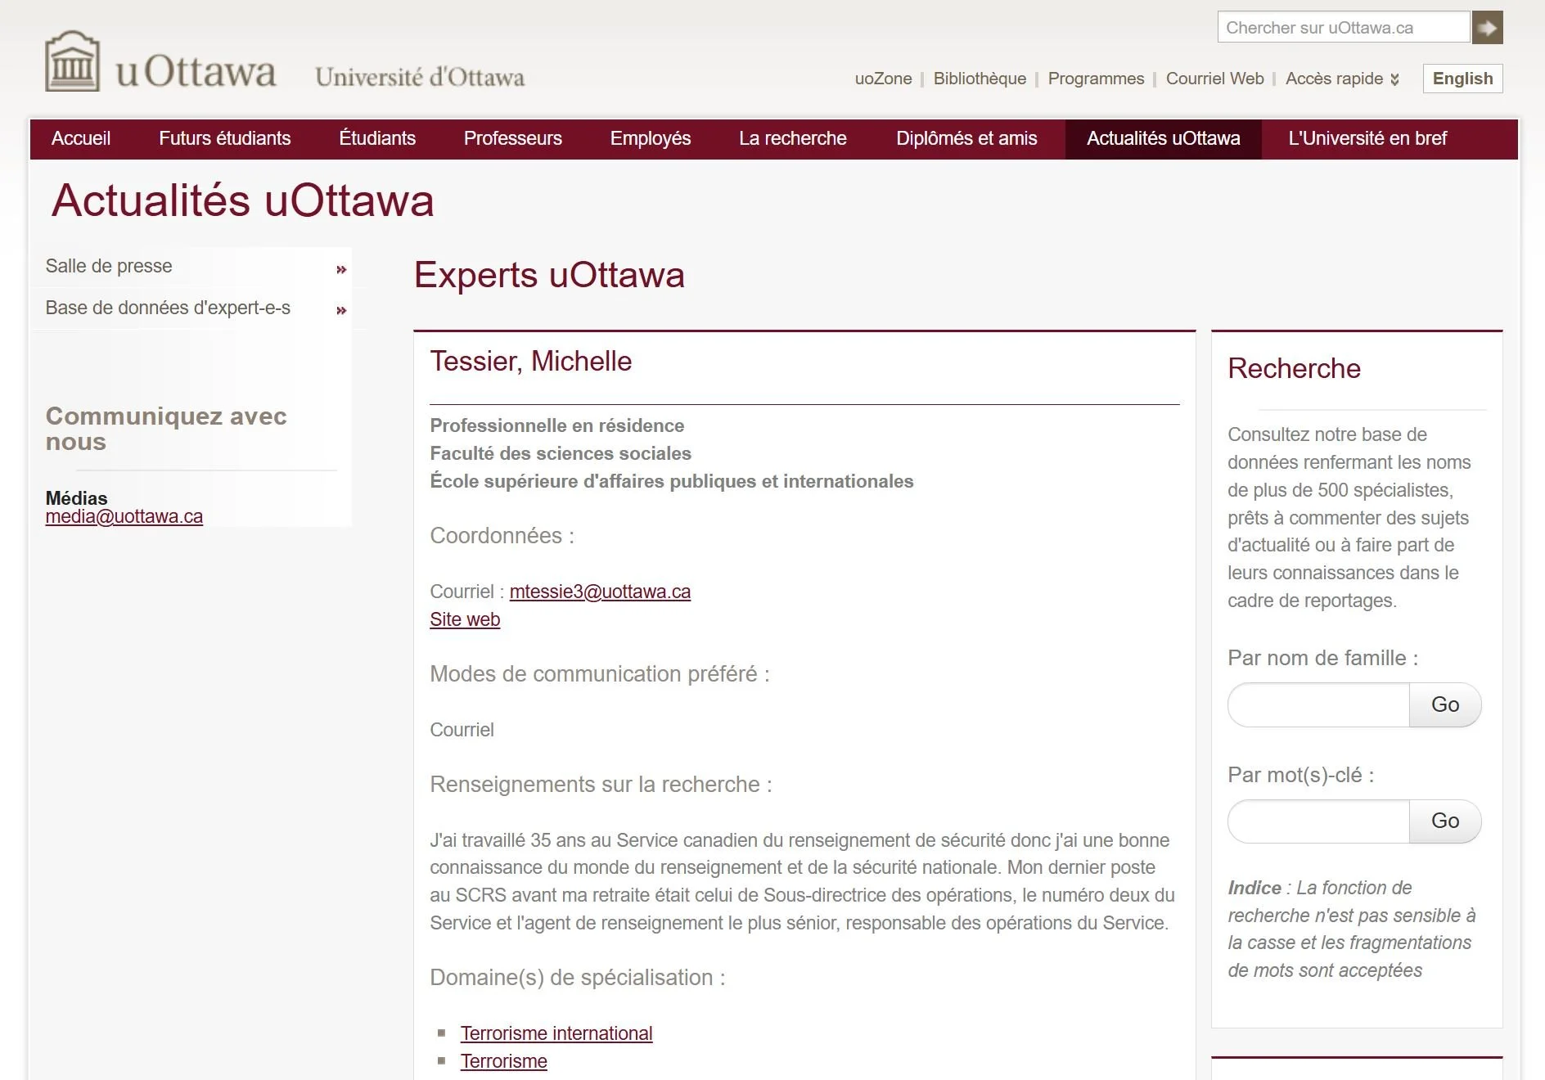Viewport: 1545px width, 1080px height.
Task: Click the Par nom de famille input field
Action: (x=1318, y=704)
